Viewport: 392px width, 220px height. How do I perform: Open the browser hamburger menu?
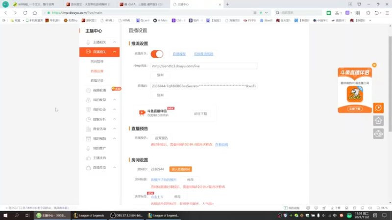(387, 13)
